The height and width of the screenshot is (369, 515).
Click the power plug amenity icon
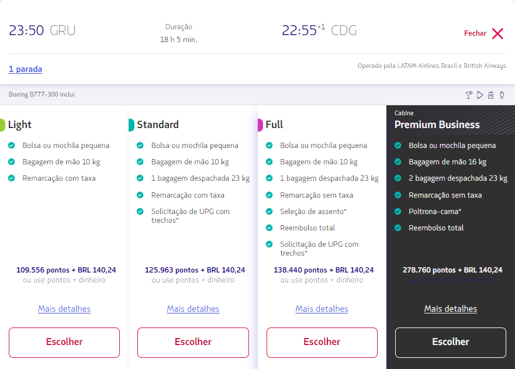tap(502, 95)
